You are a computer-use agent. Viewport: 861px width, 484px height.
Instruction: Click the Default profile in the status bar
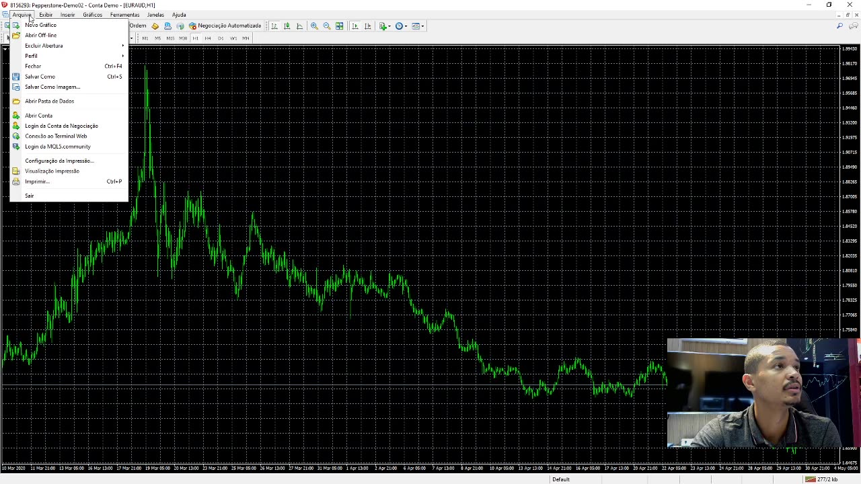(x=561, y=479)
